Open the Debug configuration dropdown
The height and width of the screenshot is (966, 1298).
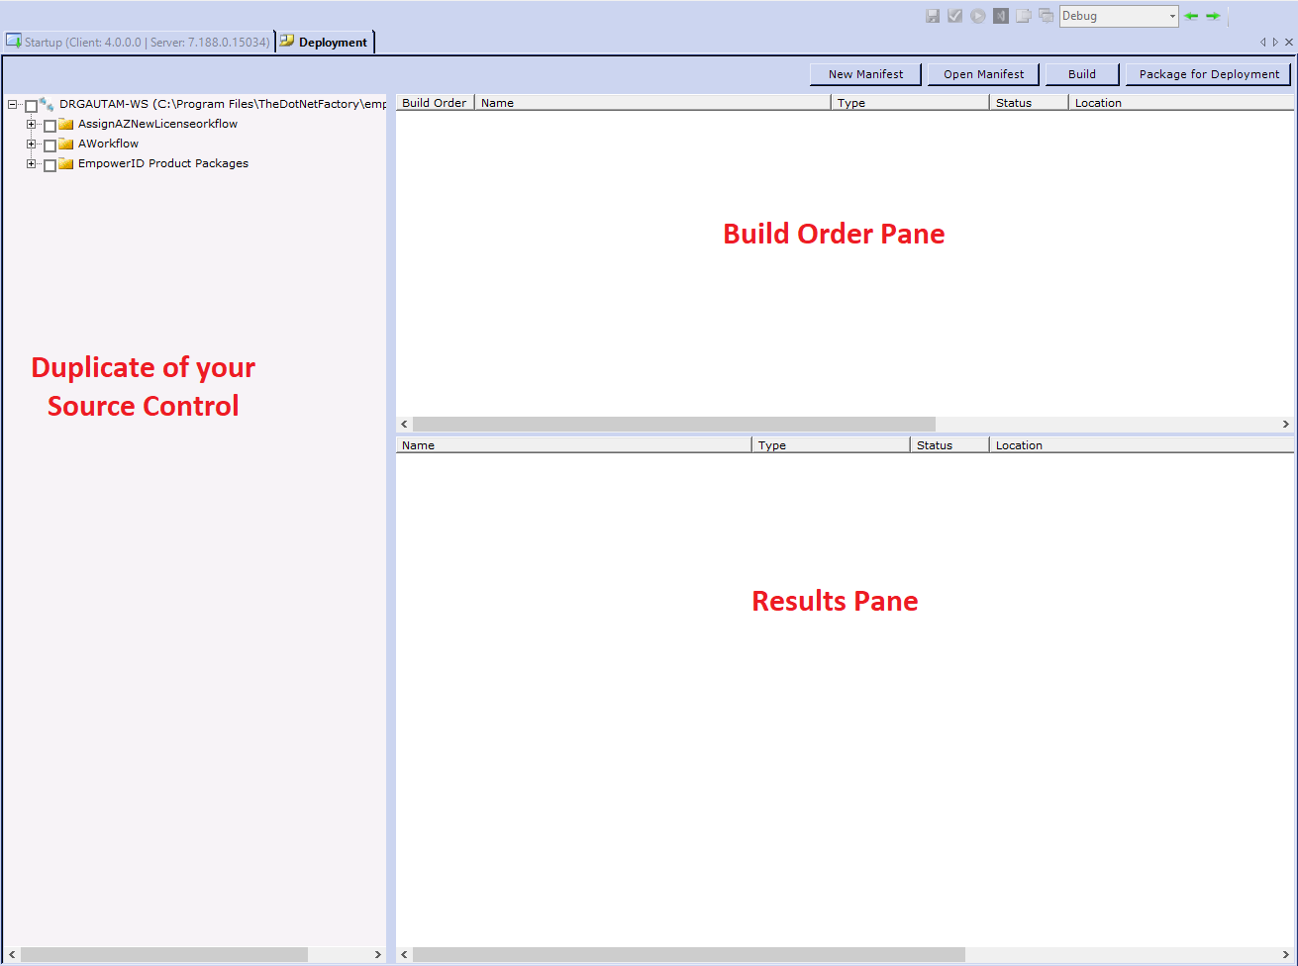click(1171, 16)
